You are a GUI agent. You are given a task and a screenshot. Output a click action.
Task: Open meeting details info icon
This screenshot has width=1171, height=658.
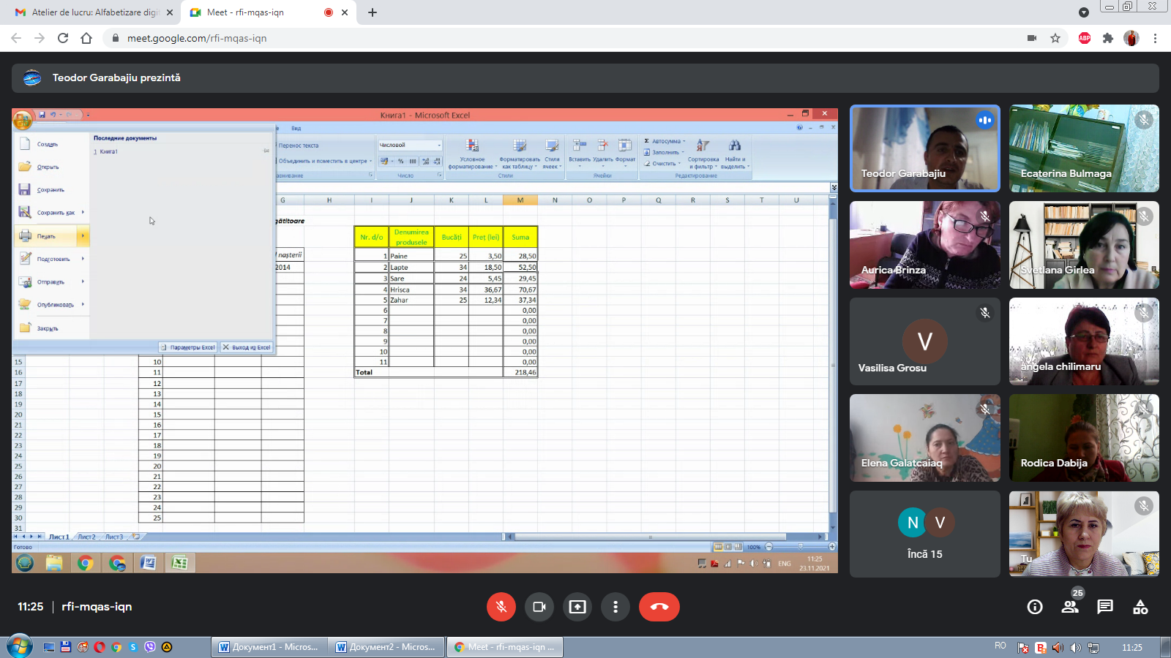tap(1035, 607)
